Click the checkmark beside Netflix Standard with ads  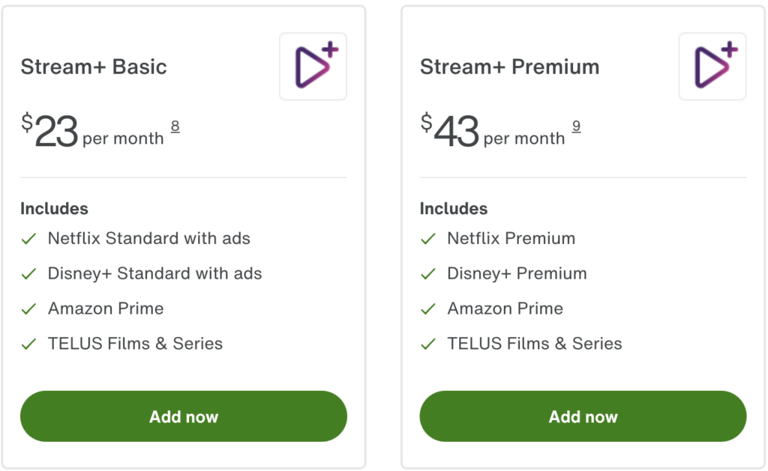click(28, 238)
